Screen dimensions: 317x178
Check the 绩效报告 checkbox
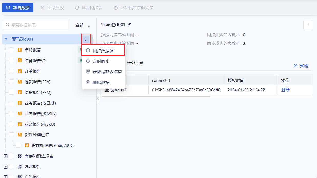coord(12,166)
